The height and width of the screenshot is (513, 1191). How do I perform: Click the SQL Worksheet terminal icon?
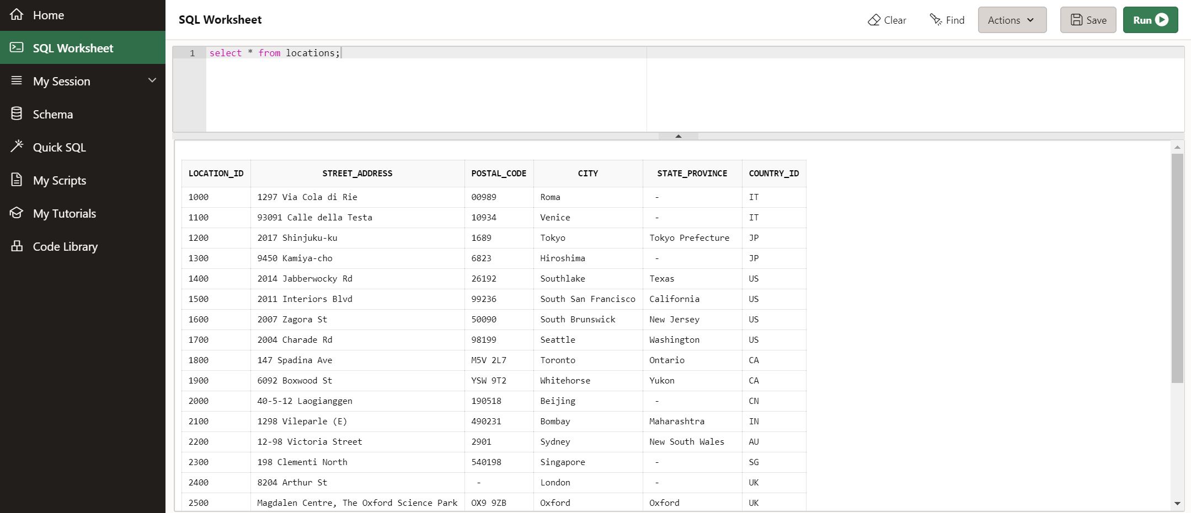[x=17, y=47]
